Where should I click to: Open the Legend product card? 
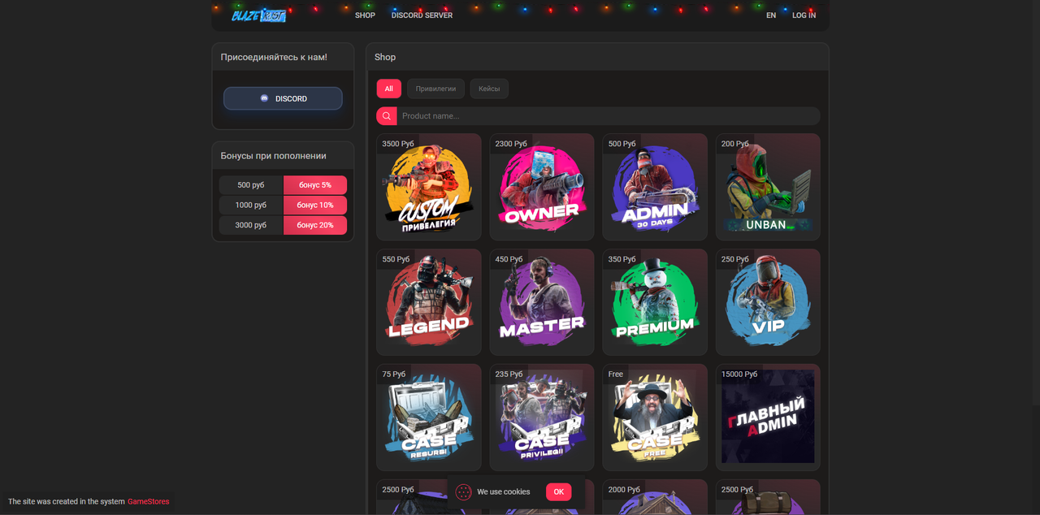point(429,302)
